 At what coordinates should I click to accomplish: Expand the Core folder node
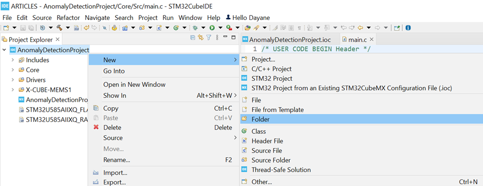point(13,70)
